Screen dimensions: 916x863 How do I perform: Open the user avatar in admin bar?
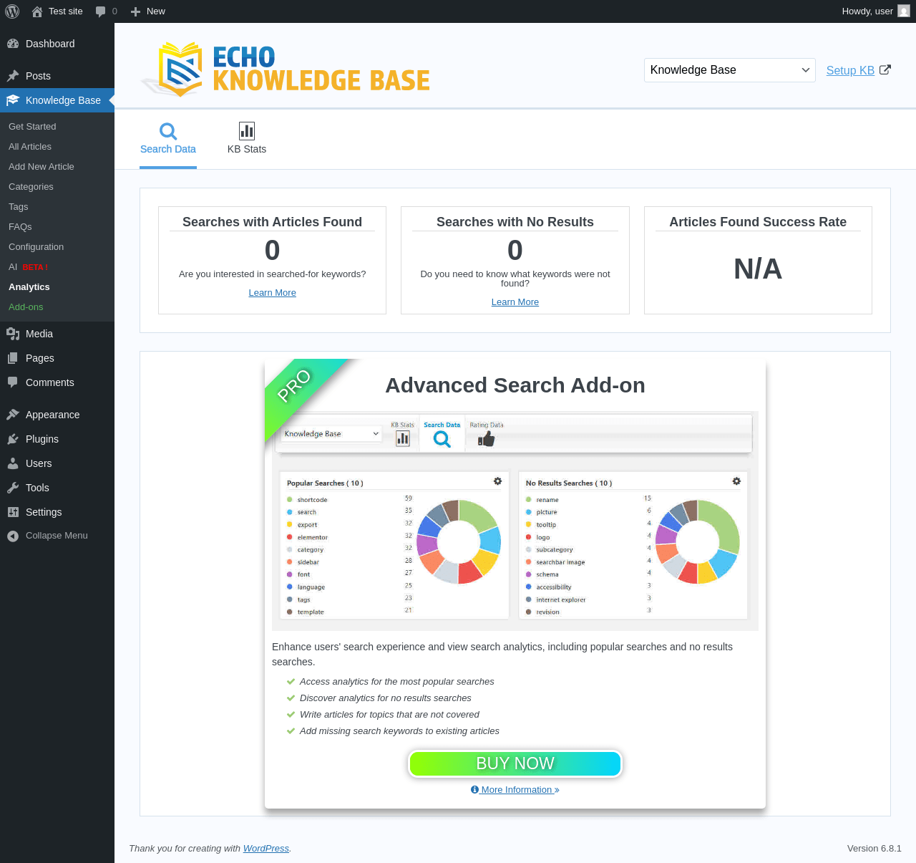click(x=904, y=11)
